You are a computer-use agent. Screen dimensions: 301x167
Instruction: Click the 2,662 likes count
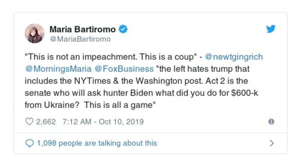pos(46,122)
